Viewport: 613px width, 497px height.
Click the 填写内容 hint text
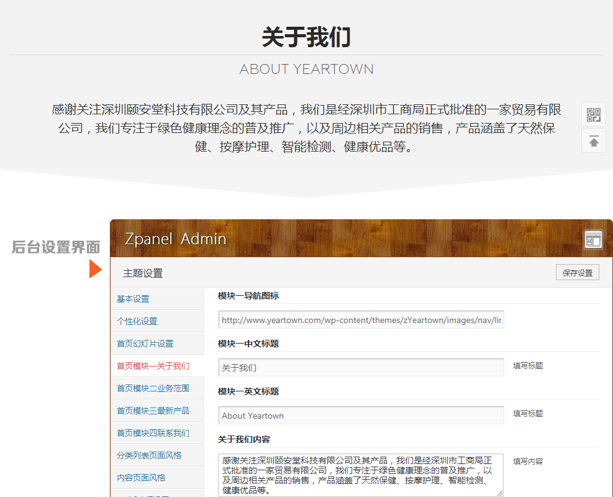point(528,462)
